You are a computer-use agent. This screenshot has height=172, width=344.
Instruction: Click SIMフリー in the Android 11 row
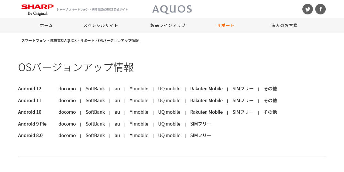coord(243,101)
